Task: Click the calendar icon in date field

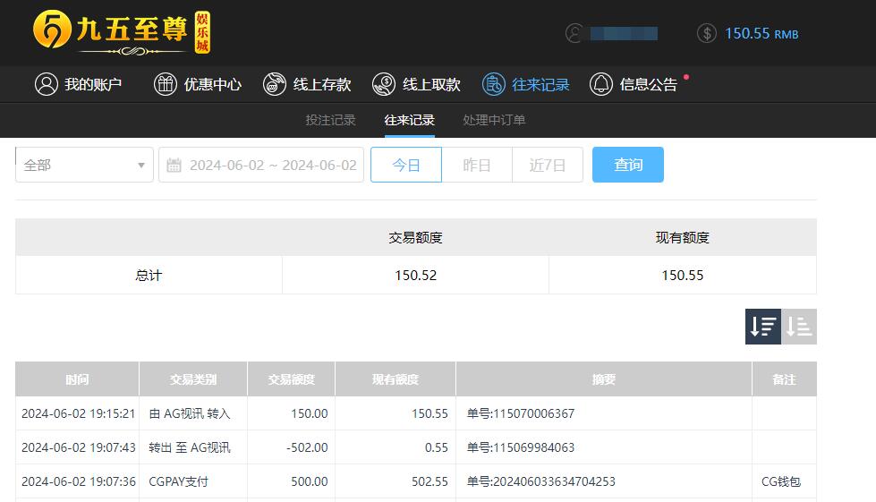Action: pyautogui.click(x=174, y=166)
